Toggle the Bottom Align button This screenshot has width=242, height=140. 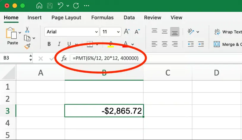click(x=175, y=32)
